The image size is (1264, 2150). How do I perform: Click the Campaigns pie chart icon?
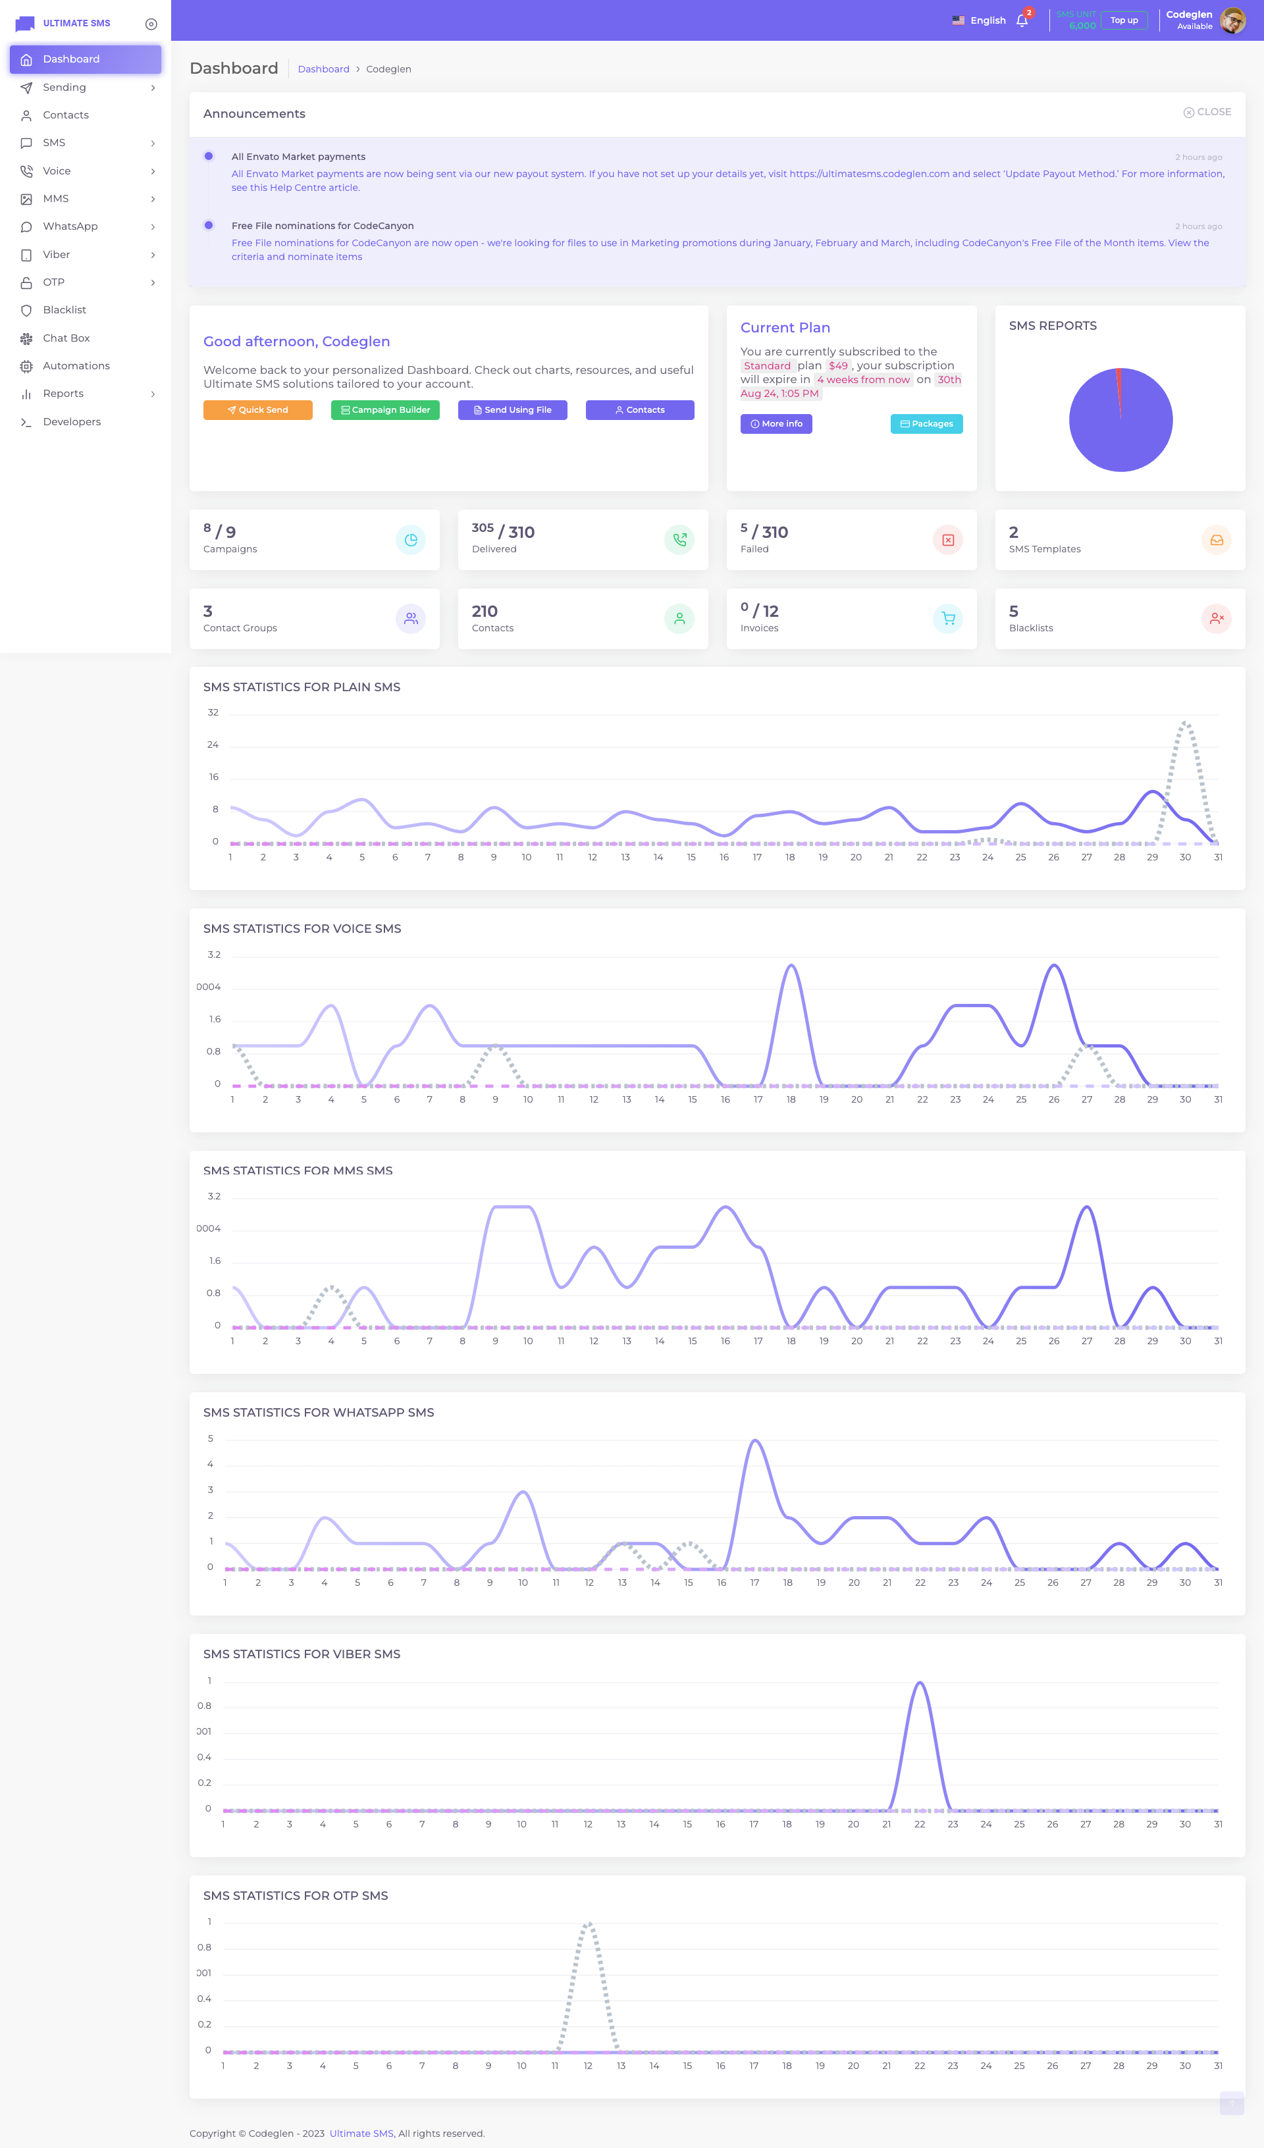[411, 540]
